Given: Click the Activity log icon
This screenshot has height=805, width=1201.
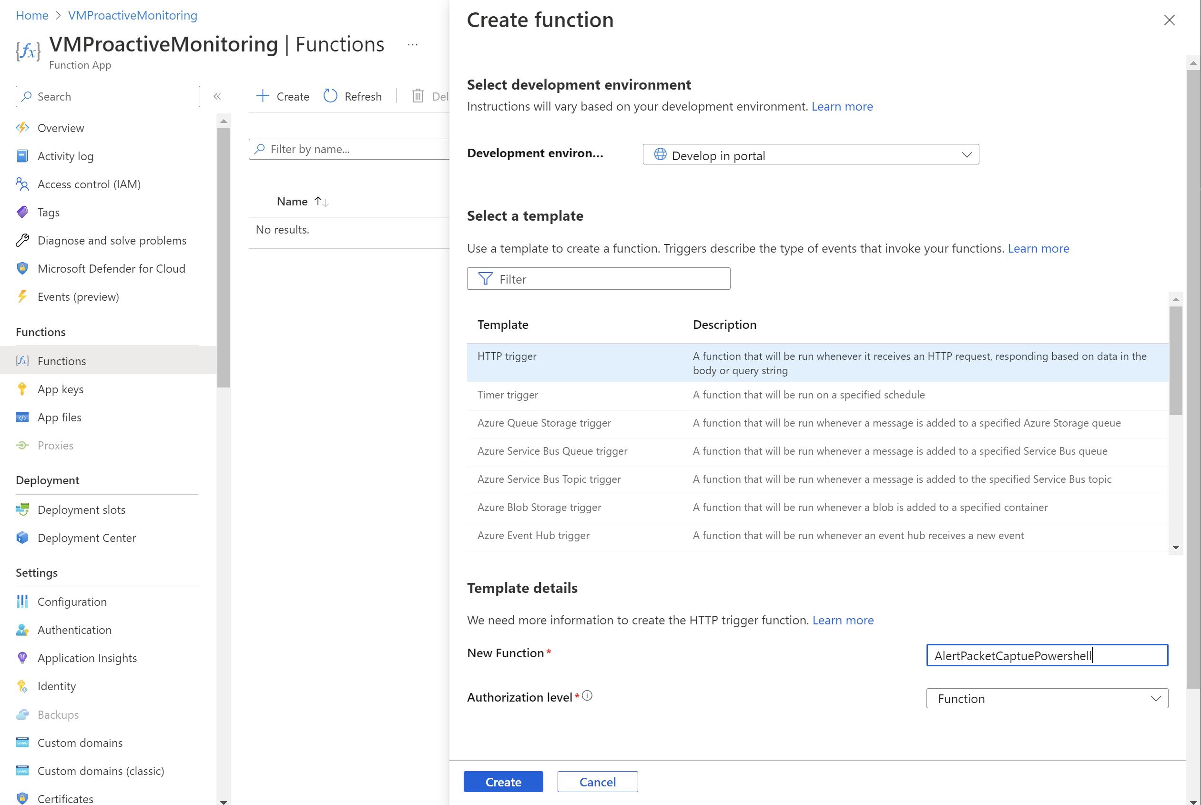Looking at the screenshot, I should (x=22, y=155).
